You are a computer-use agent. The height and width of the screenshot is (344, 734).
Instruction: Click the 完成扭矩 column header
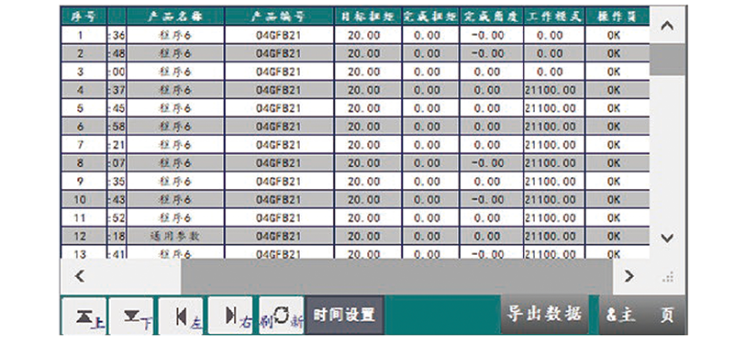[x=430, y=17]
